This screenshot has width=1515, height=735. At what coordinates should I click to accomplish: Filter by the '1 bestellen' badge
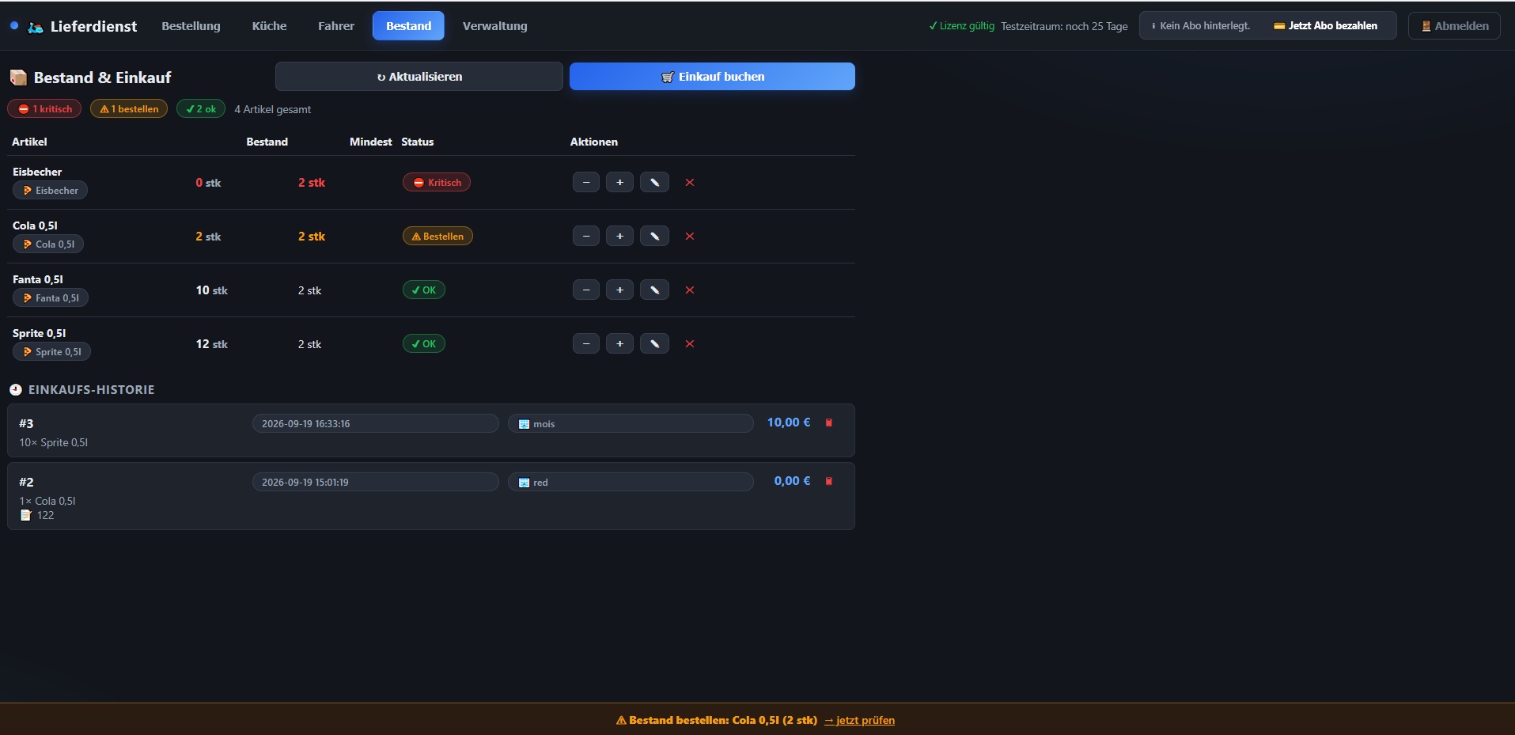pos(129,109)
